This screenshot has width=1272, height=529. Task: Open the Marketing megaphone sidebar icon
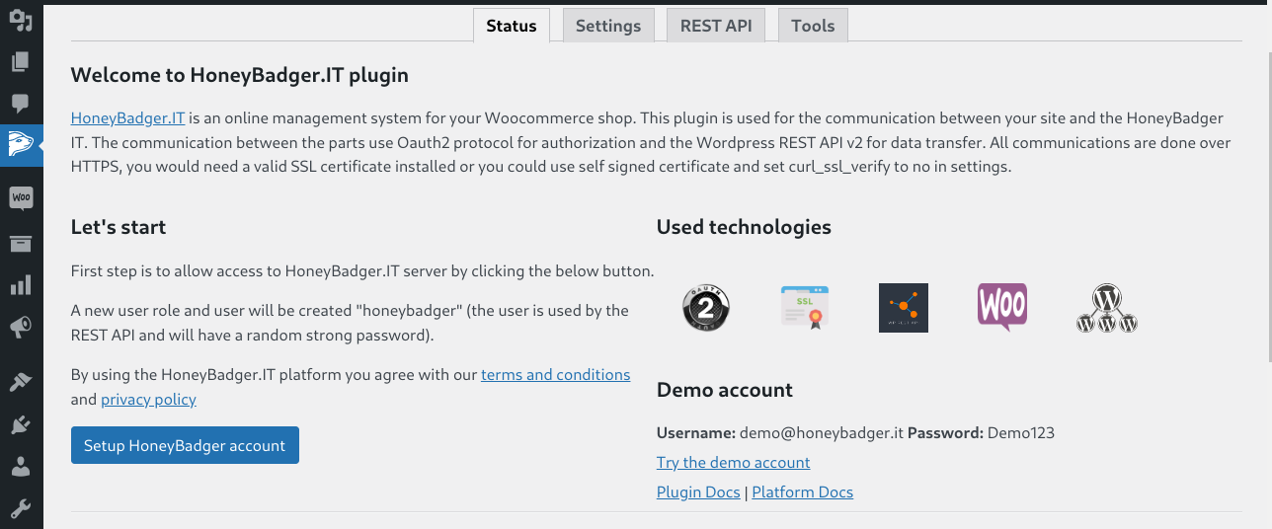tap(21, 328)
